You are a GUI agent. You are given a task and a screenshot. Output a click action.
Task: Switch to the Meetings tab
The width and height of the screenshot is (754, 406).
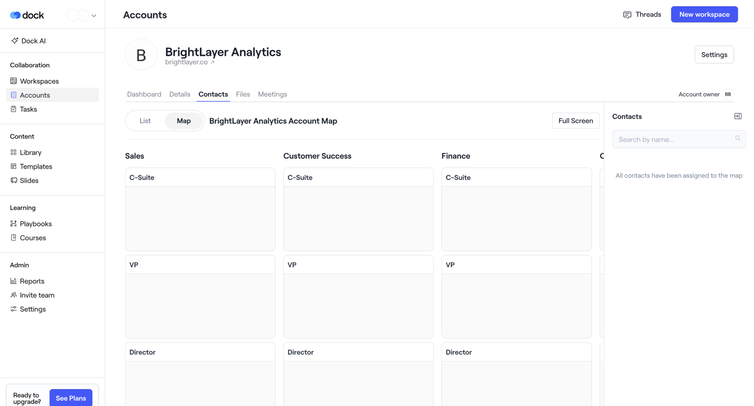(x=272, y=94)
